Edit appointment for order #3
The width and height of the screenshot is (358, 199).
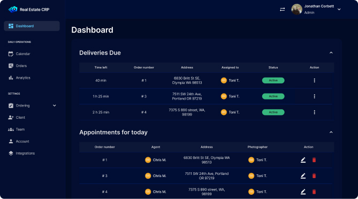303,176
